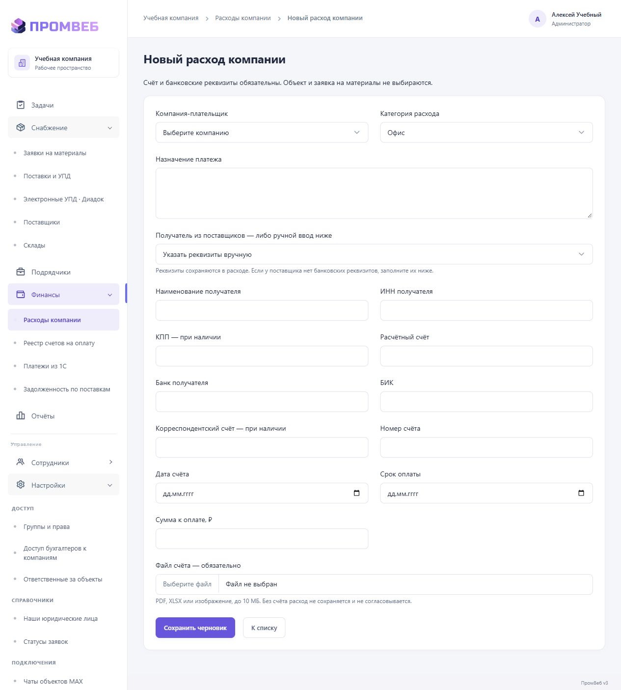Viewport: 621px width, 690px height.
Task: Click the Сотрудники people icon
Action: (21, 463)
